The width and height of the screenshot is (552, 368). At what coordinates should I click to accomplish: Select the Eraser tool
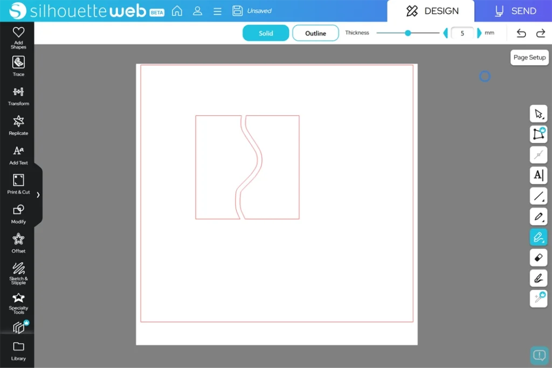[538, 258]
